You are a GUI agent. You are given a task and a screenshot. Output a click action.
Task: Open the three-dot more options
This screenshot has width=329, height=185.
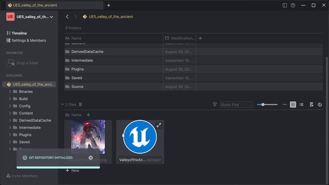tap(284, 104)
